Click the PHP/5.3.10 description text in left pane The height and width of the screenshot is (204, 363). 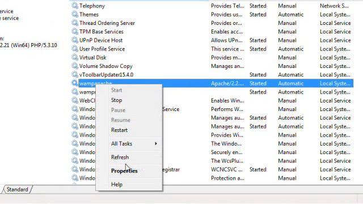pos(44,45)
